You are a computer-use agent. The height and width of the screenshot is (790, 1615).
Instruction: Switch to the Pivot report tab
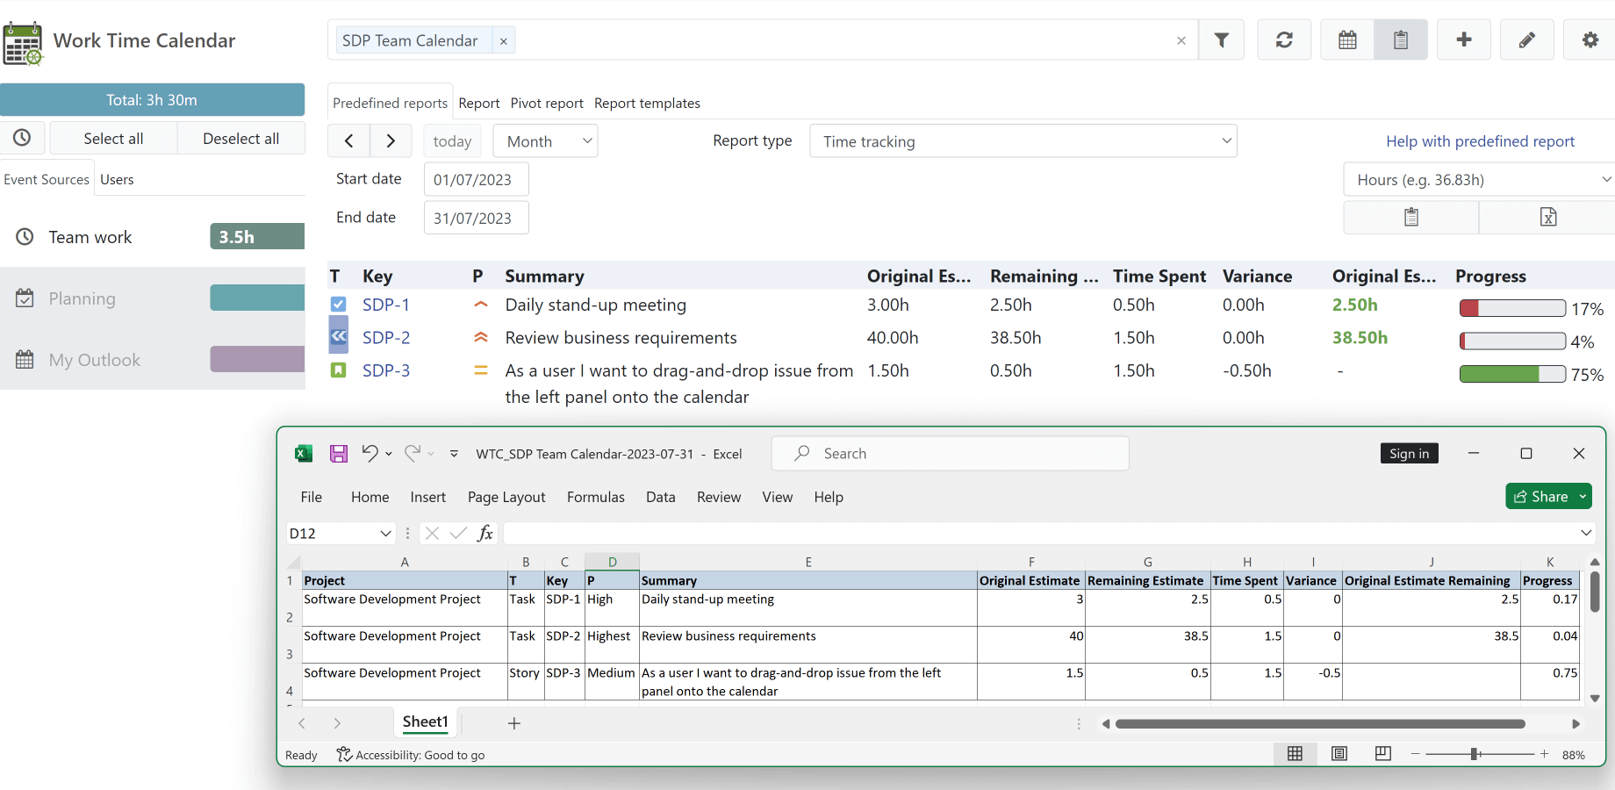pyautogui.click(x=546, y=104)
